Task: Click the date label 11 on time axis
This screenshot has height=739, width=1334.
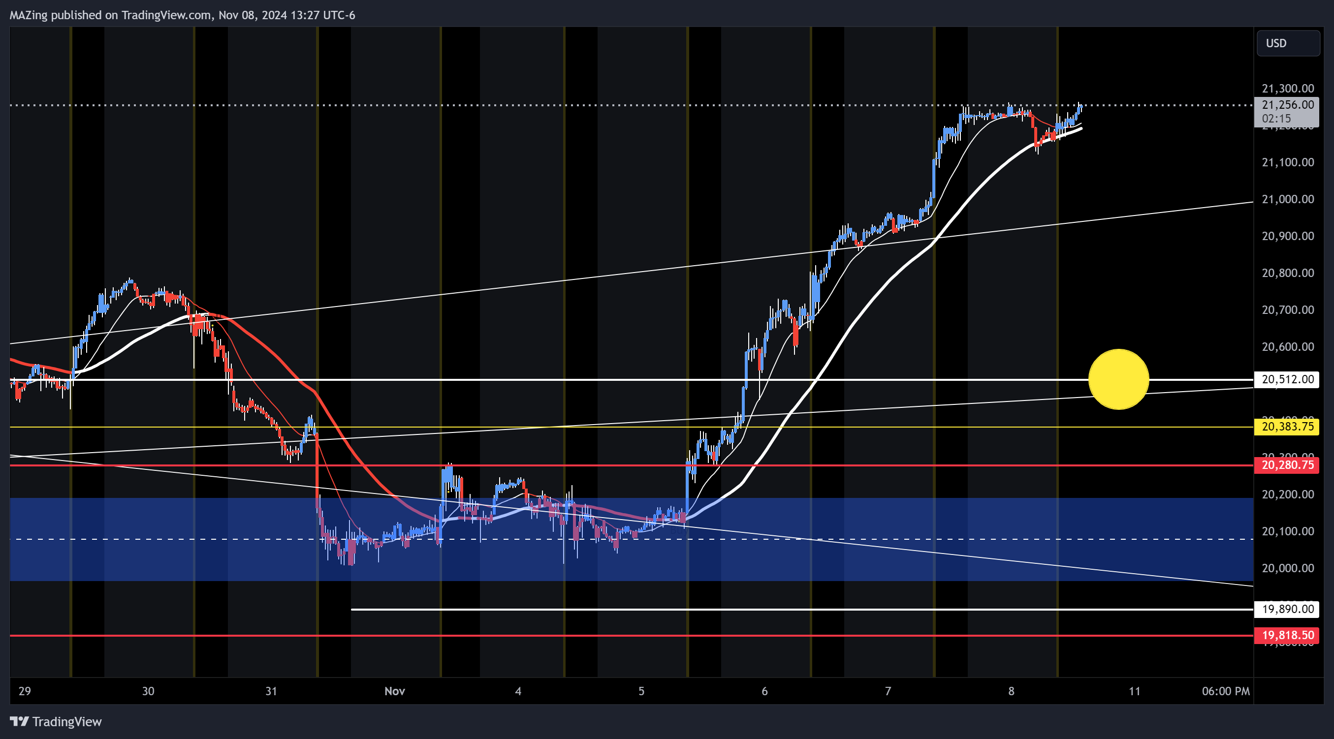Action: click(x=1134, y=691)
